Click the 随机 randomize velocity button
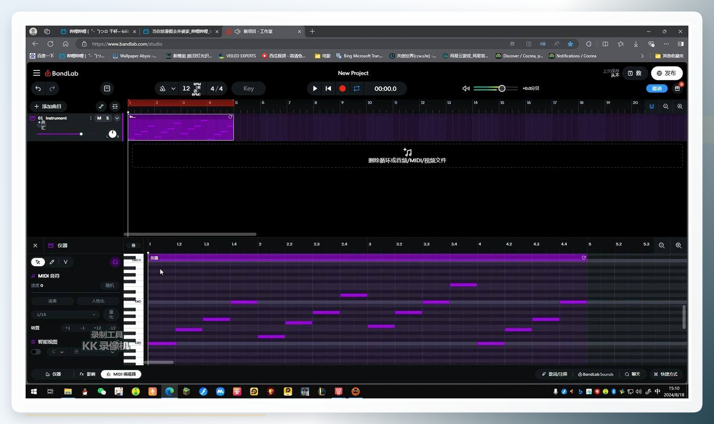Image resolution: width=714 pixels, height=424 pixels. pyautogui.click(x=109, y=285)
